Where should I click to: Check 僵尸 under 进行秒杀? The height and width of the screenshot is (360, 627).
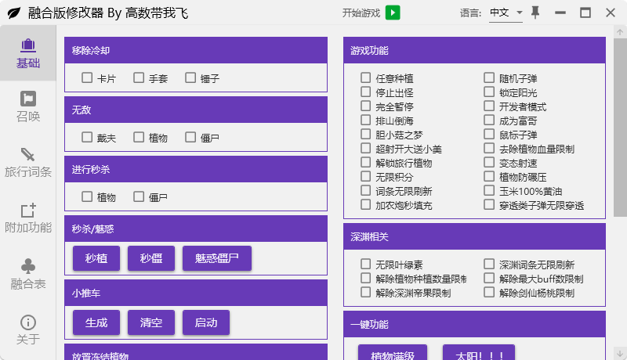[x=139, y=196]
